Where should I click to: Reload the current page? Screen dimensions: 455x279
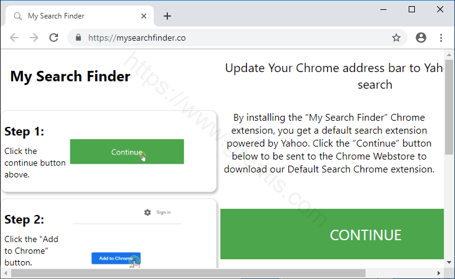54,38
